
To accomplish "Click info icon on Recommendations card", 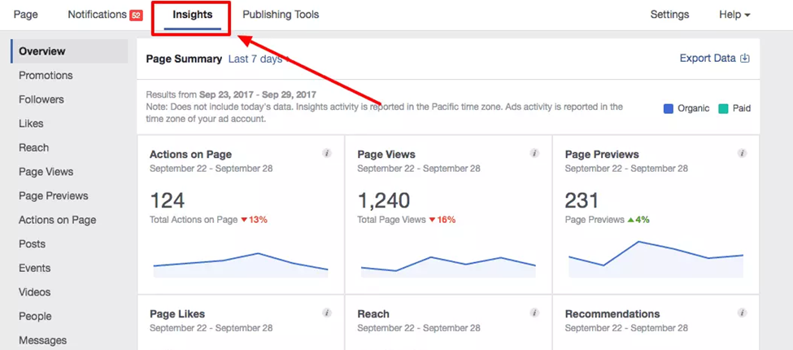I will coord(742,313).
